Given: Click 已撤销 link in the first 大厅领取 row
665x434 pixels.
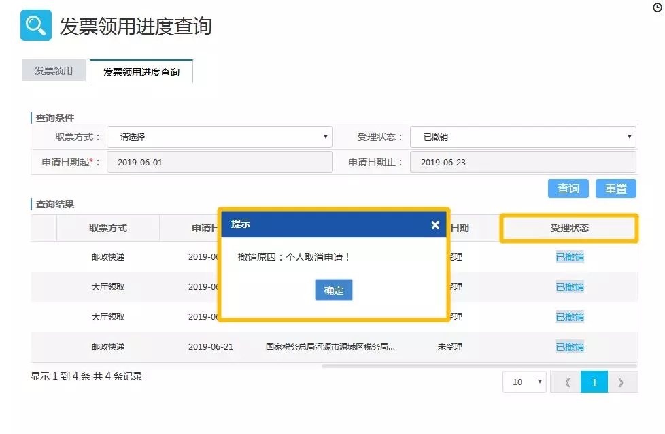Looking at the screenshot, I should (x=570, y=287).
